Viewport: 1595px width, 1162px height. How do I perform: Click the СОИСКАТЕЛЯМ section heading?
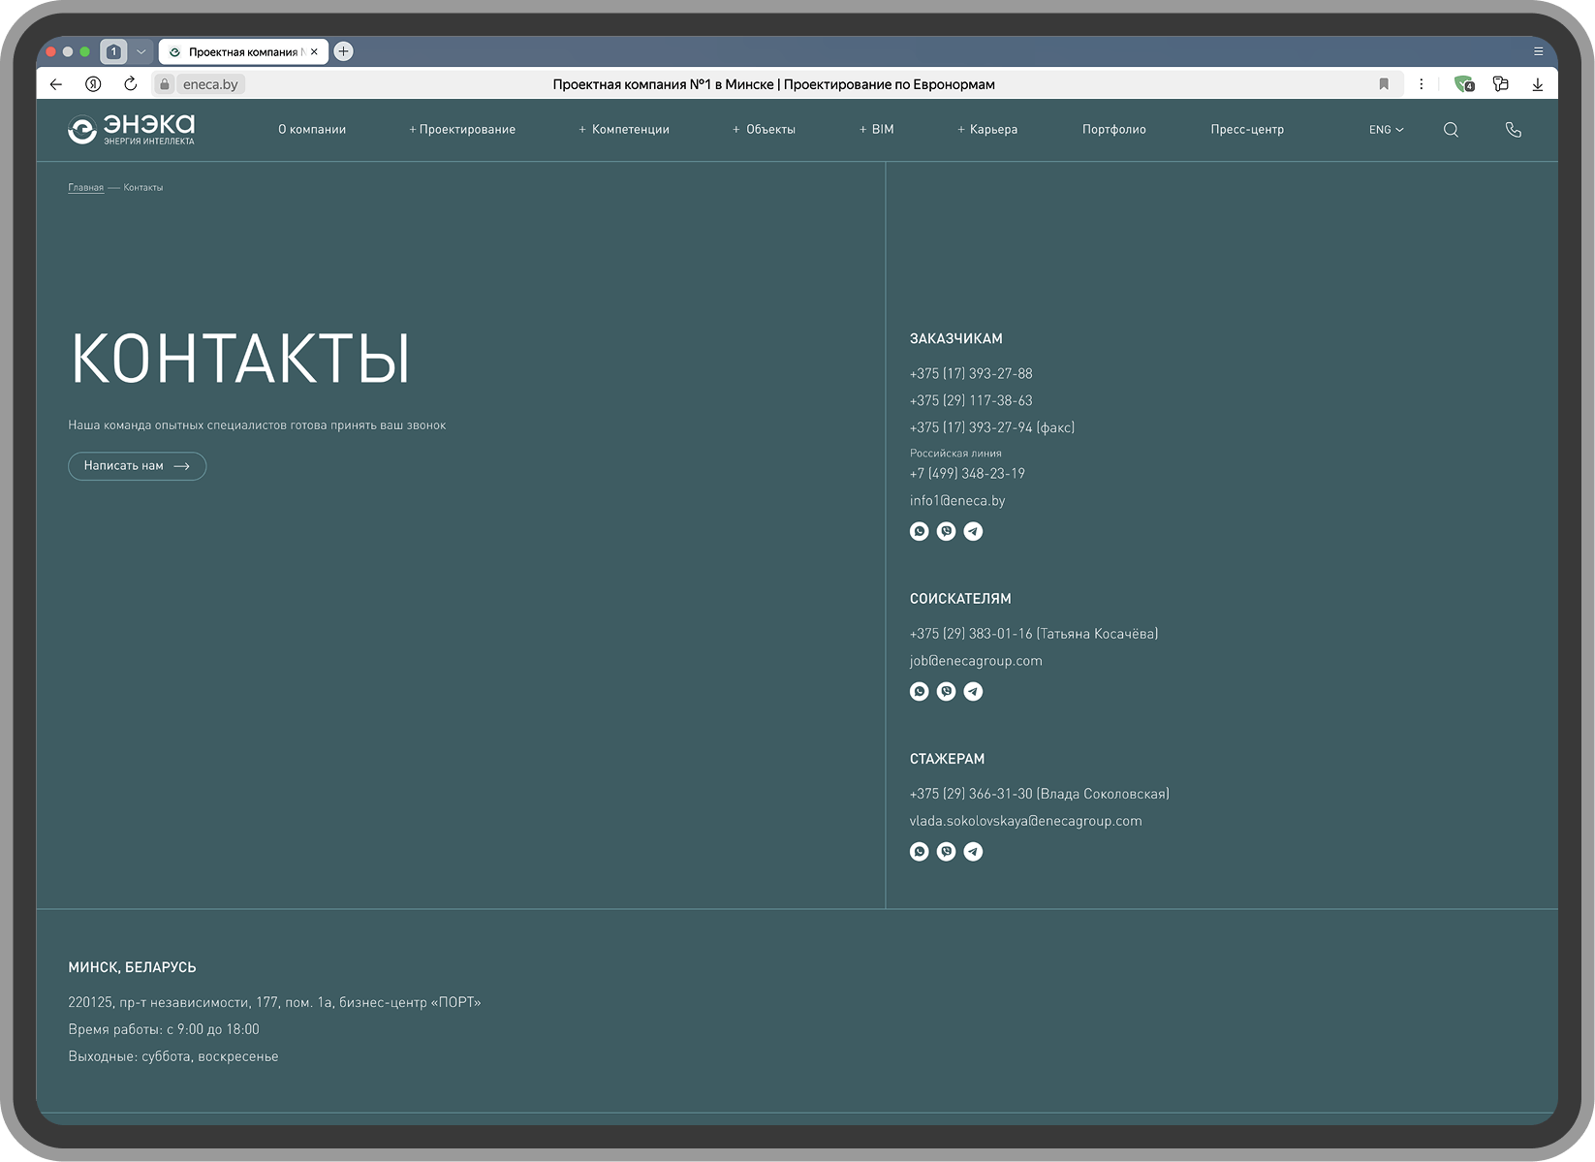click(960, 599)
